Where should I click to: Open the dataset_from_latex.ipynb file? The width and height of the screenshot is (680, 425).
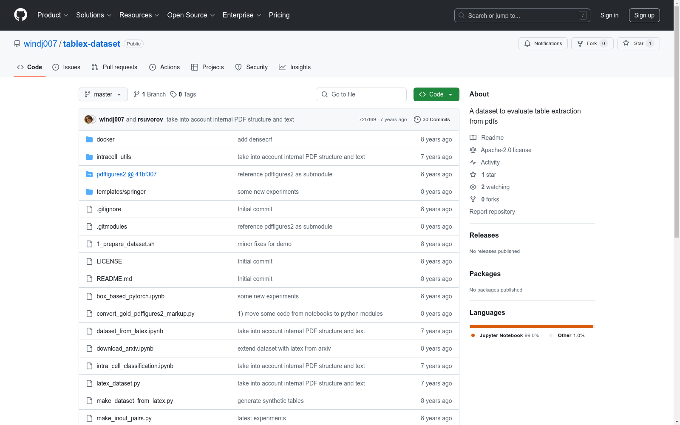[x=130, y=331]
